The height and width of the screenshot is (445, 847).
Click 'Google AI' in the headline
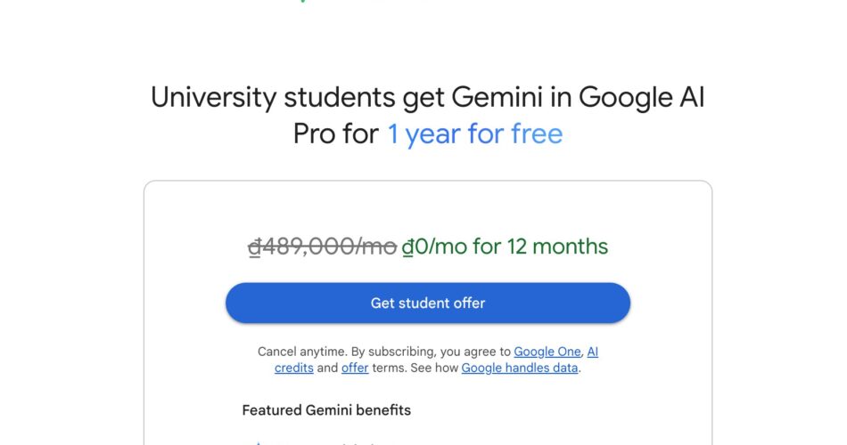point(642,97)
